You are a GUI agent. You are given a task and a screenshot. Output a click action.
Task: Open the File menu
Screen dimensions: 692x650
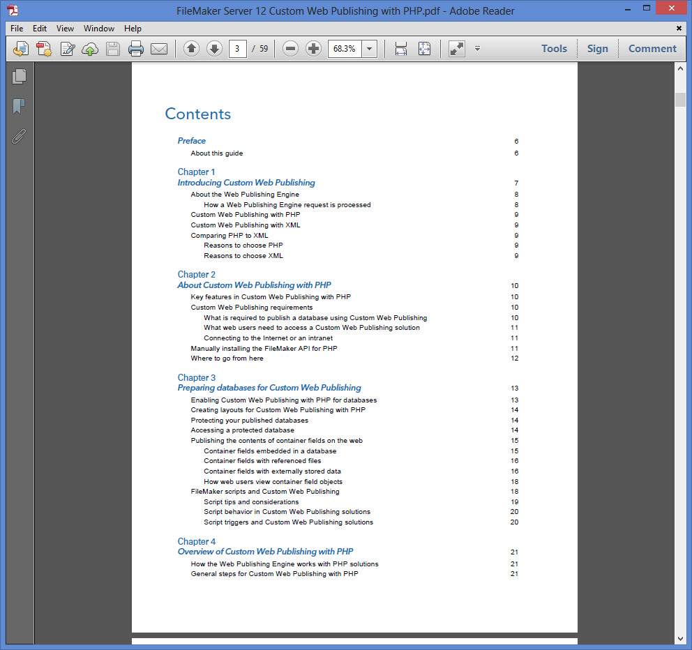pos(17,28)
